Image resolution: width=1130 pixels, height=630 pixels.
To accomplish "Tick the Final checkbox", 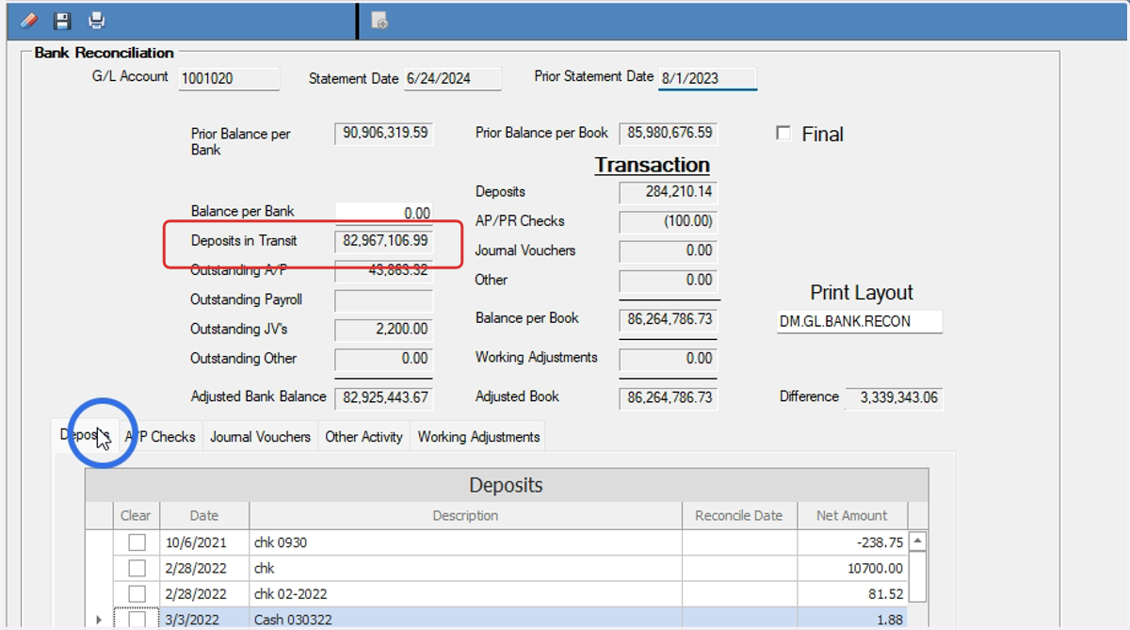I will coord(783,134).
